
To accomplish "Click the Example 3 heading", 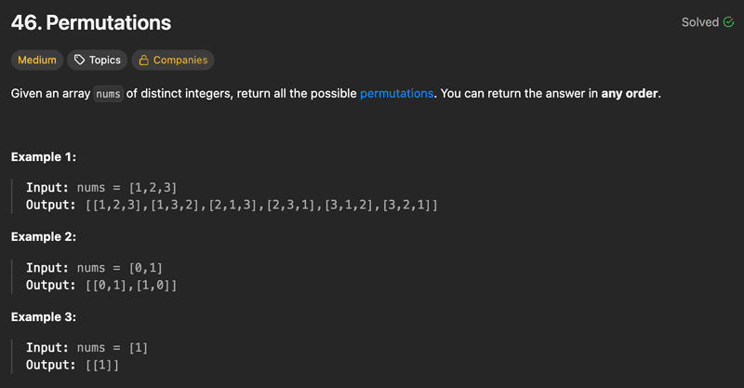I will tap(44, 317).
